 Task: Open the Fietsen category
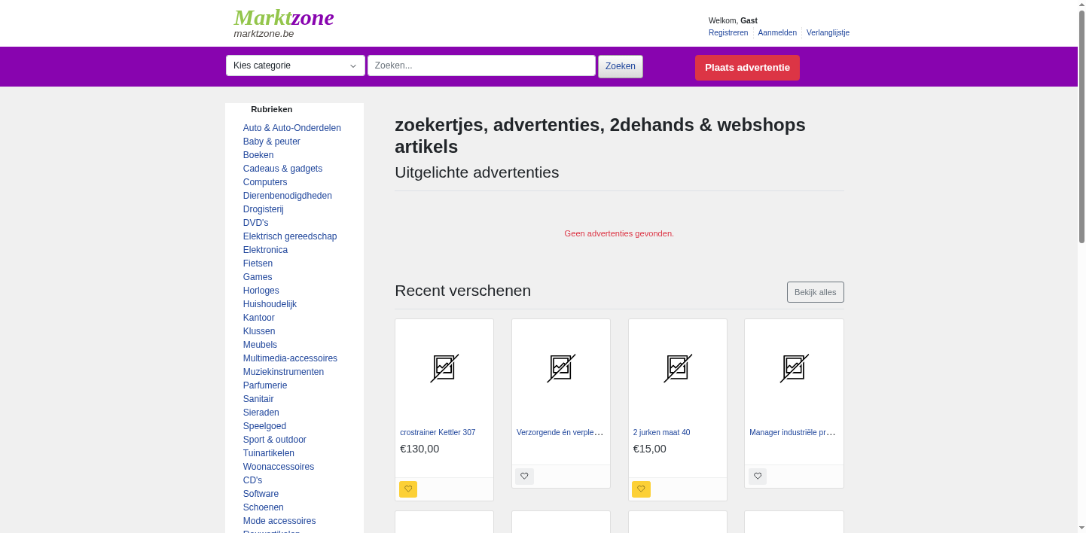258,263
